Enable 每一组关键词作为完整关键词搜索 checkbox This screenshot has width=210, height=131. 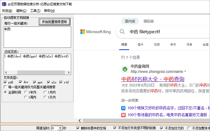click(5, 87)
